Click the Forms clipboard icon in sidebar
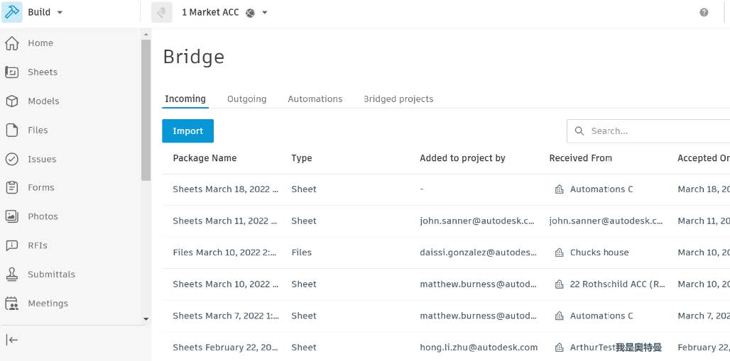This screenshot has width=730, height=361. (11, 188)
